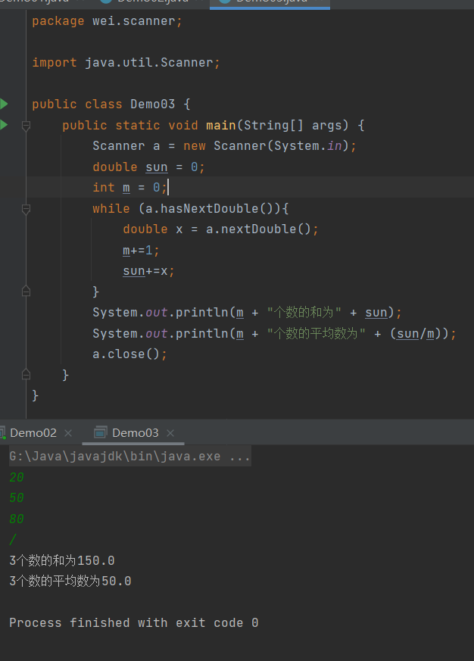
Task: Click the string "个数的和为" in println
Action: coord(304,313)
